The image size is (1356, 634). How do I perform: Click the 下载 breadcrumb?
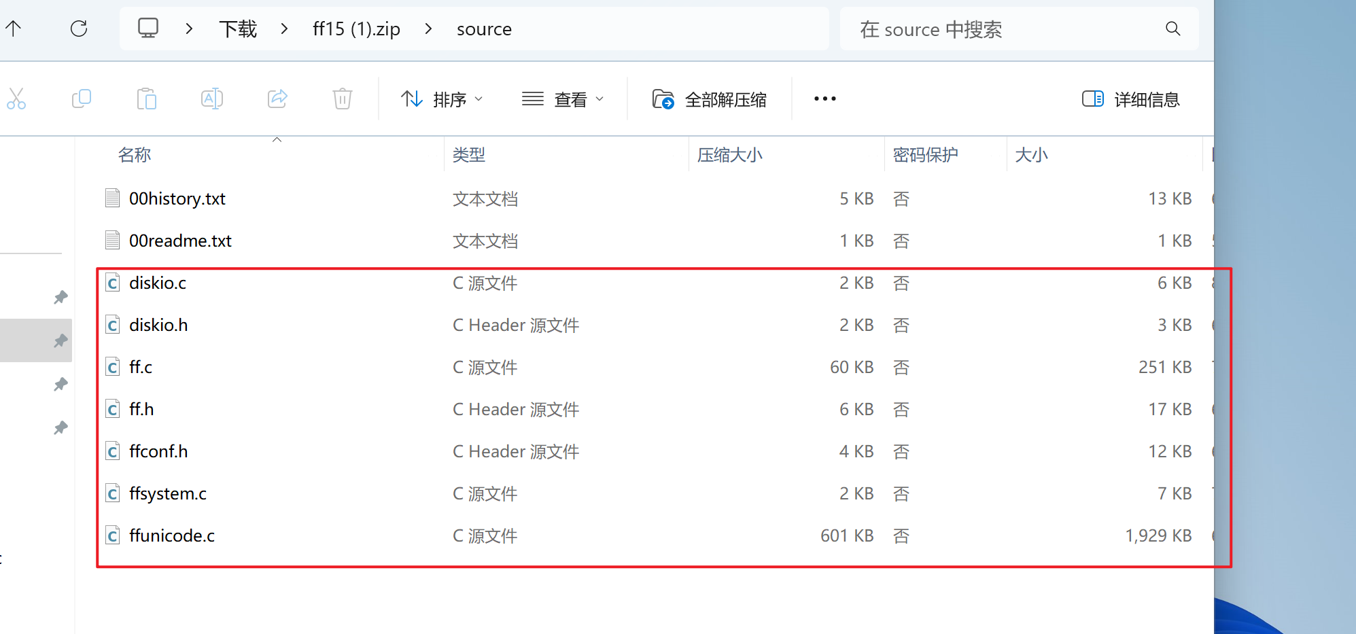tap(238, 29)
